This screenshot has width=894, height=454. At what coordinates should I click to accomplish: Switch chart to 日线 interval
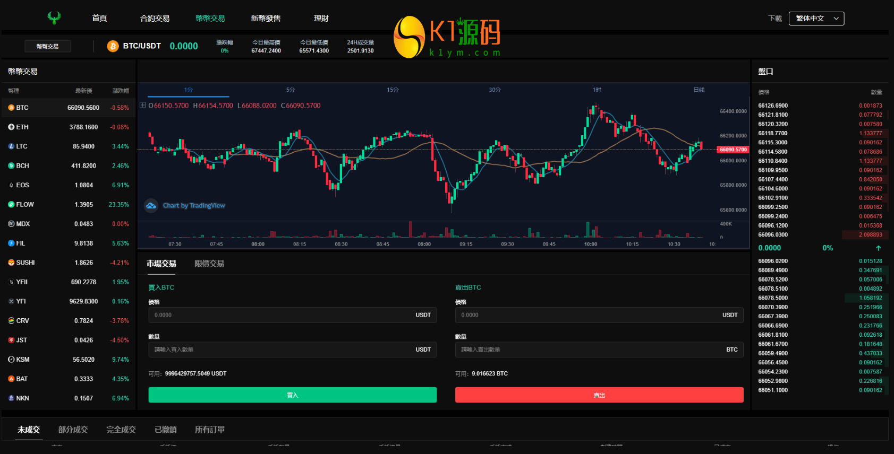[699, 90]
